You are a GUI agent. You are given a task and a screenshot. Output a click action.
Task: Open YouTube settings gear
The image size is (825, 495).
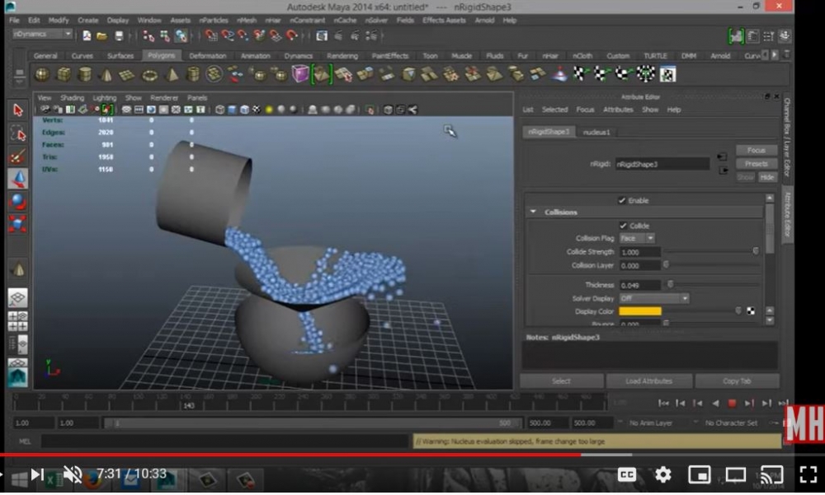click(663, 475)
